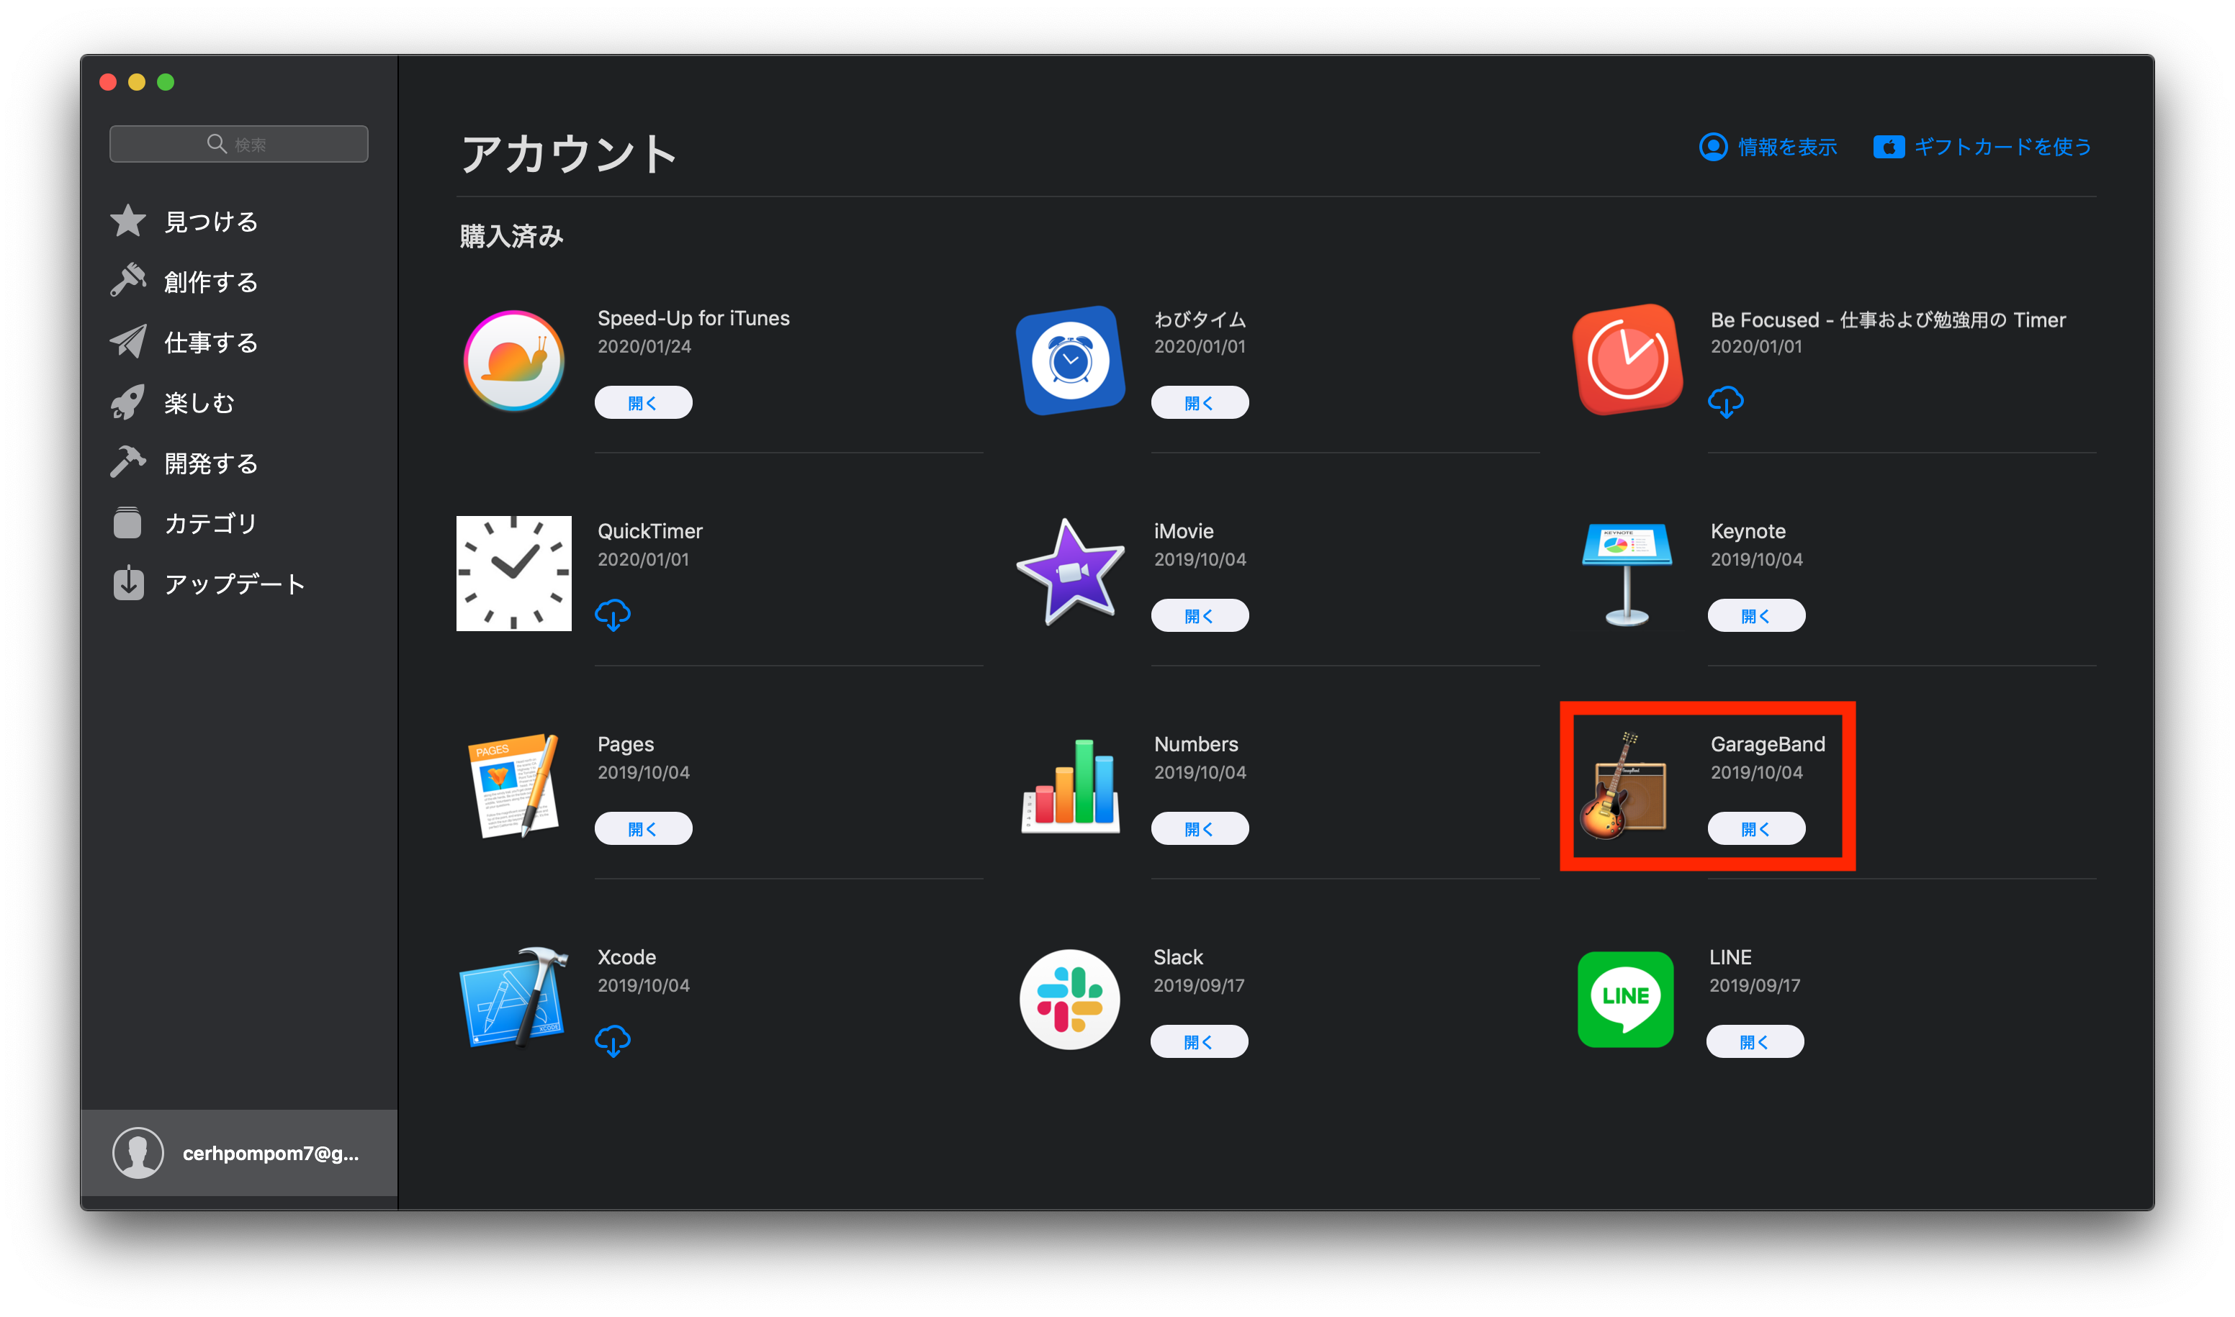Click 開く for わびタイム

1200,402
